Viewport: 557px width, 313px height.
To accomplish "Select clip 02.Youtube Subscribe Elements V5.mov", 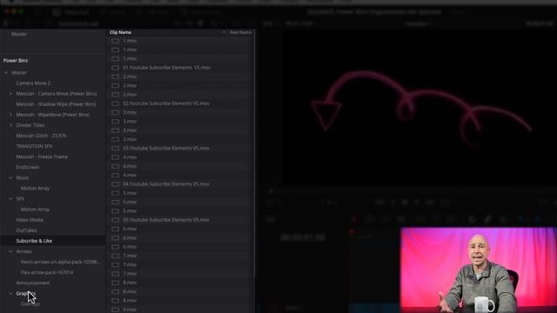I will (166, 103).
